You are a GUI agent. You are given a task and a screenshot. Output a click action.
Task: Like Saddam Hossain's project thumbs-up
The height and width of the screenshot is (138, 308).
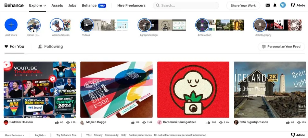coord(57,123)
